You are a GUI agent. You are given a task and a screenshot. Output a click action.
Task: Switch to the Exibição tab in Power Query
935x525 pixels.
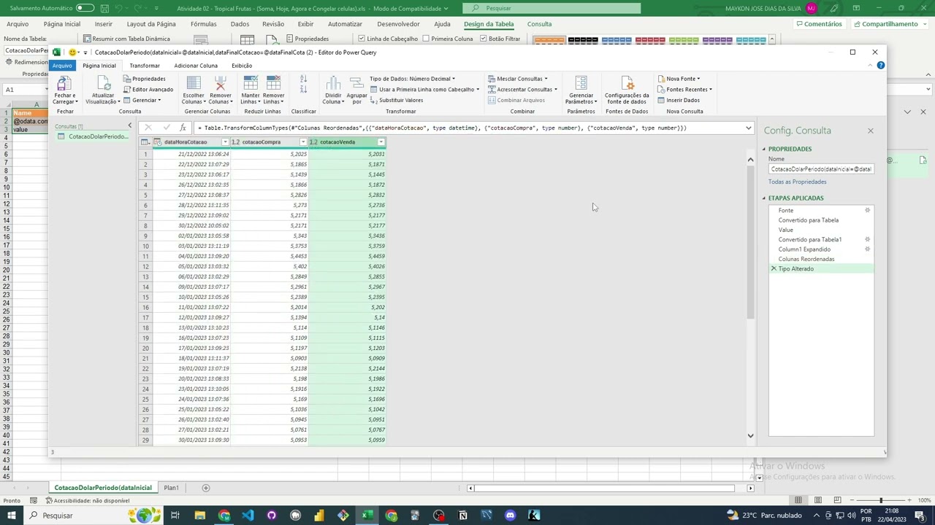tap(242, 66)
